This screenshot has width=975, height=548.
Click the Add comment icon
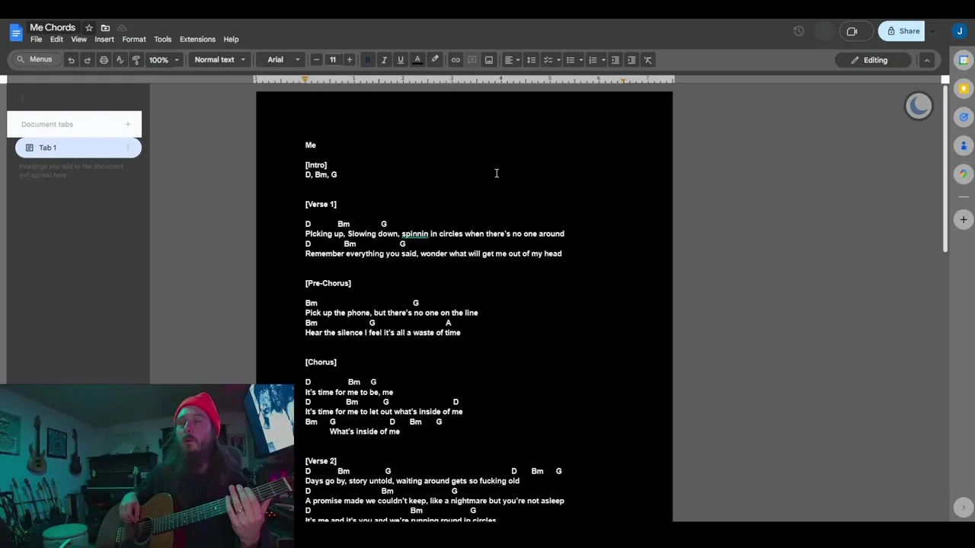pyautogui.click(x=472, y=60)
